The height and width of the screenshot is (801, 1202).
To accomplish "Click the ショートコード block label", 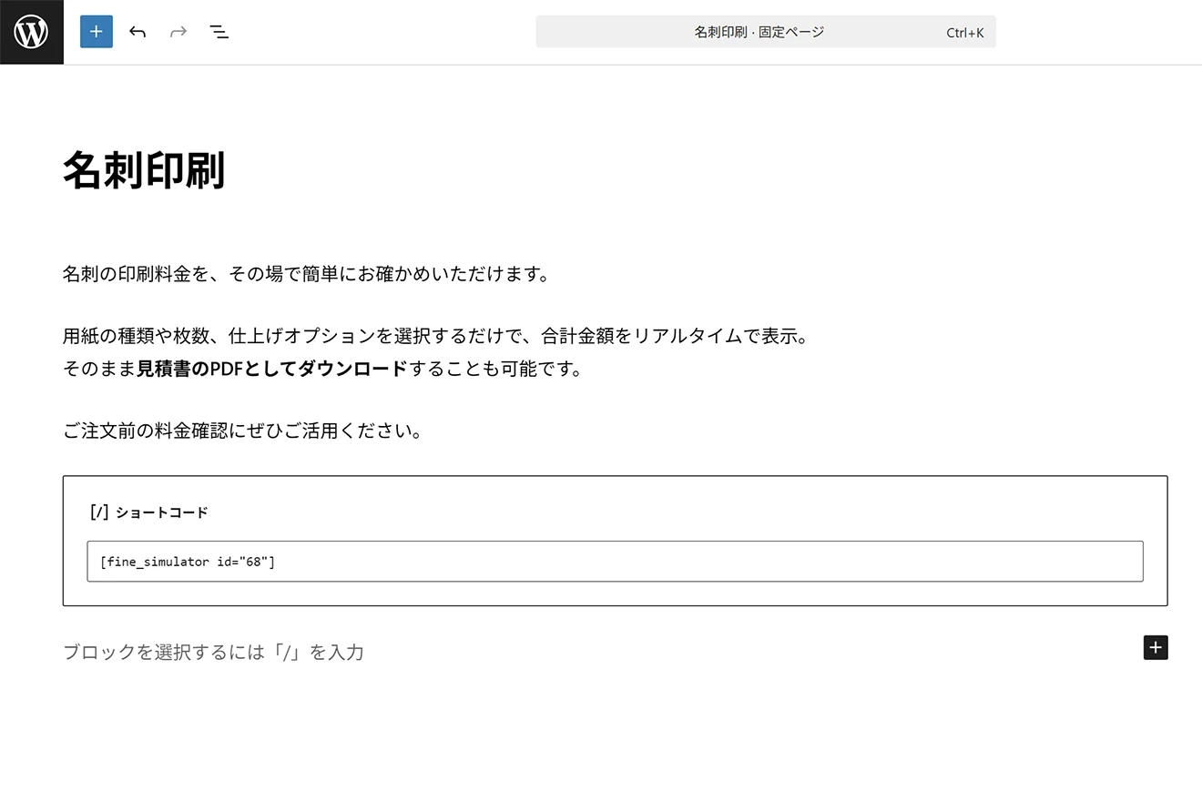I will [x=162, y=512].
